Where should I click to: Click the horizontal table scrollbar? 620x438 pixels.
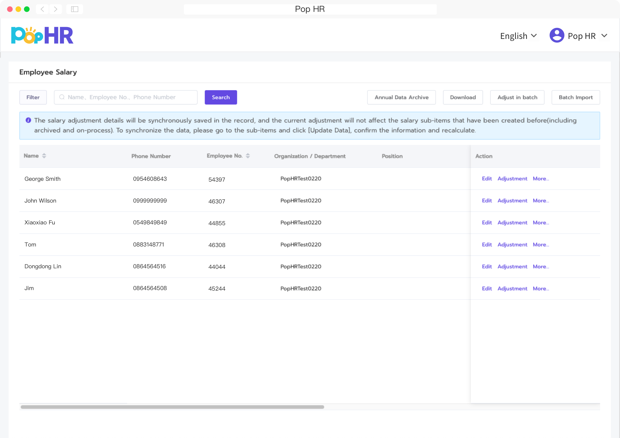tap(172, 407)
